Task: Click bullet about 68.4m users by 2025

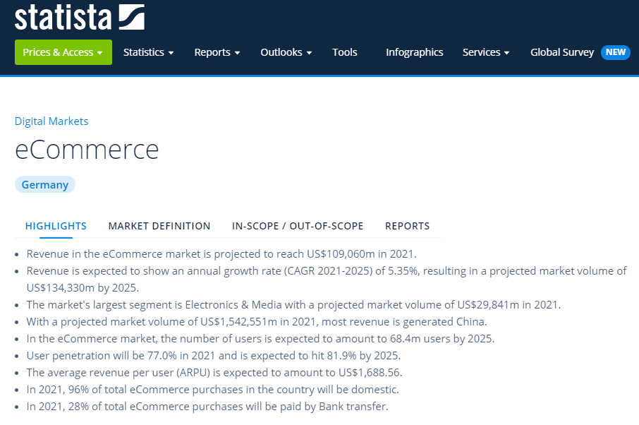Action: 260,339
